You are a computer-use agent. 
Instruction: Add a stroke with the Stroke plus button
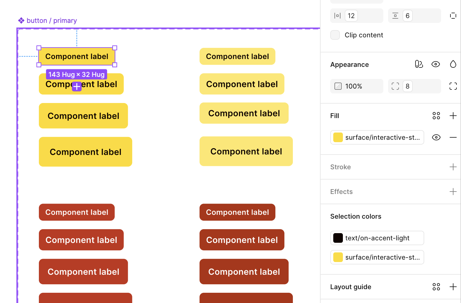coord(453,167)
